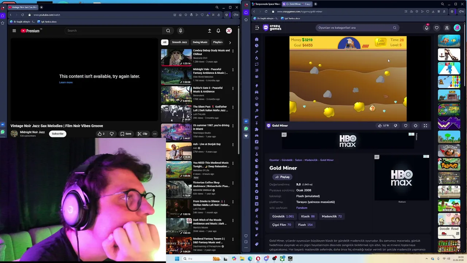467x263 pixels.
Task: Open CrazyGames sidebar home icon
Action: 257,39
